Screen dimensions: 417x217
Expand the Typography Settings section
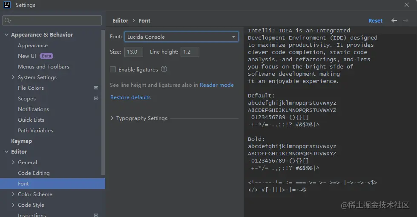coord(112,118)
